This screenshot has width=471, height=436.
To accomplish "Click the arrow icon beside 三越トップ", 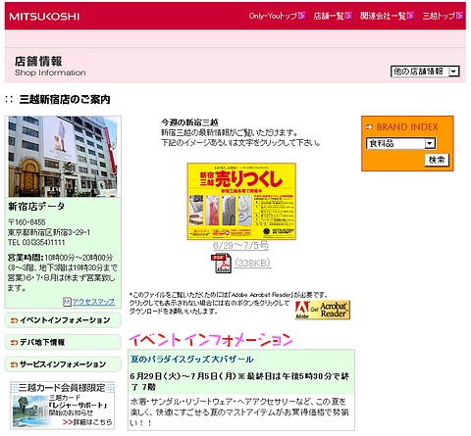I will point(460,16).
